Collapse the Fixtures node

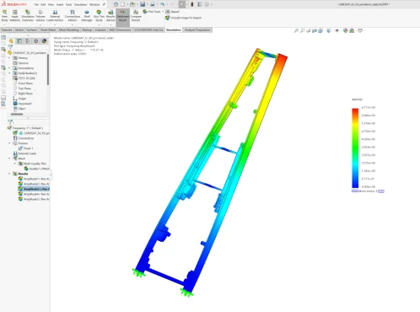(9, 143)
